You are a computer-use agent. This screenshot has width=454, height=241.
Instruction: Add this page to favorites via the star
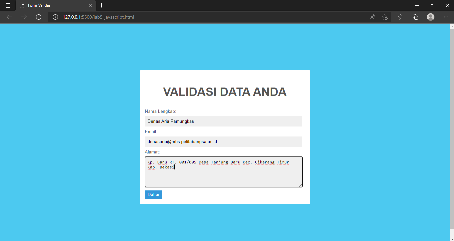click(385, 17)
